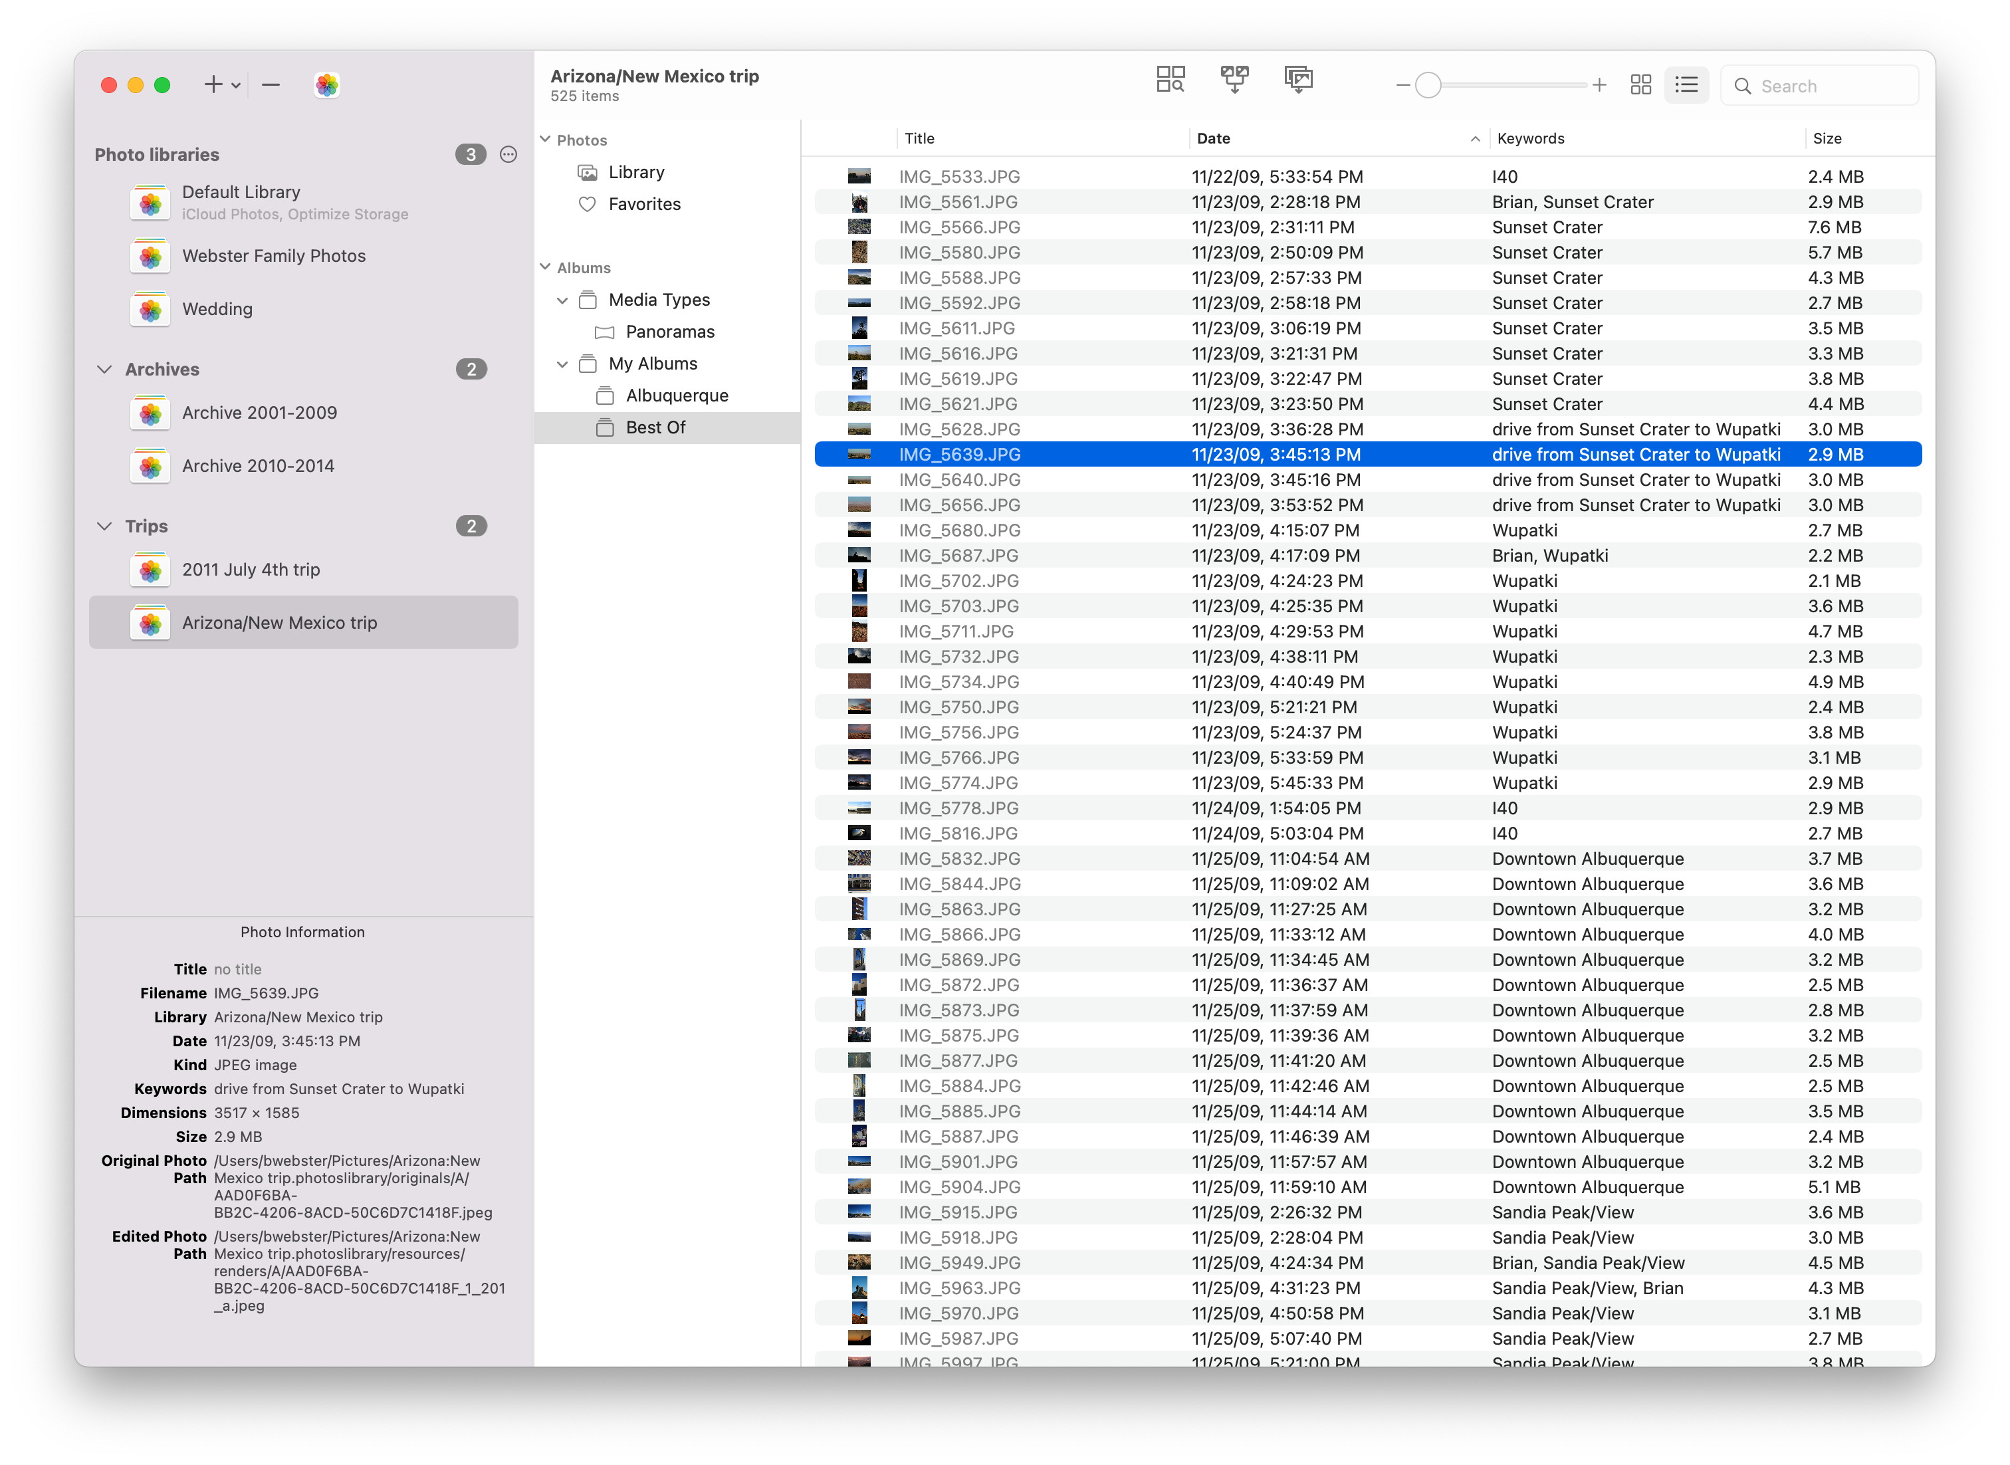
Task: Click the import photos toolbar icon
Action: tap(1297, 80)
